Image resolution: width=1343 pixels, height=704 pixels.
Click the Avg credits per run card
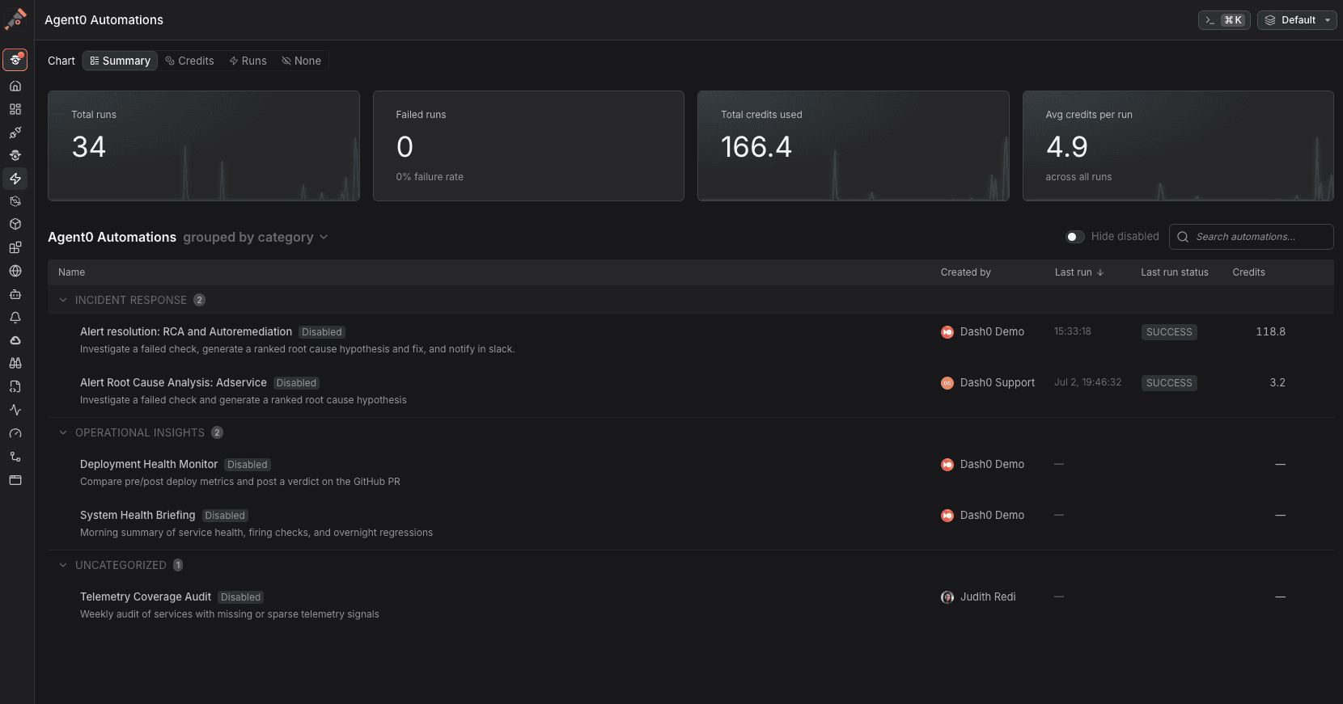pyautogui.click(x=1178, y=145)
